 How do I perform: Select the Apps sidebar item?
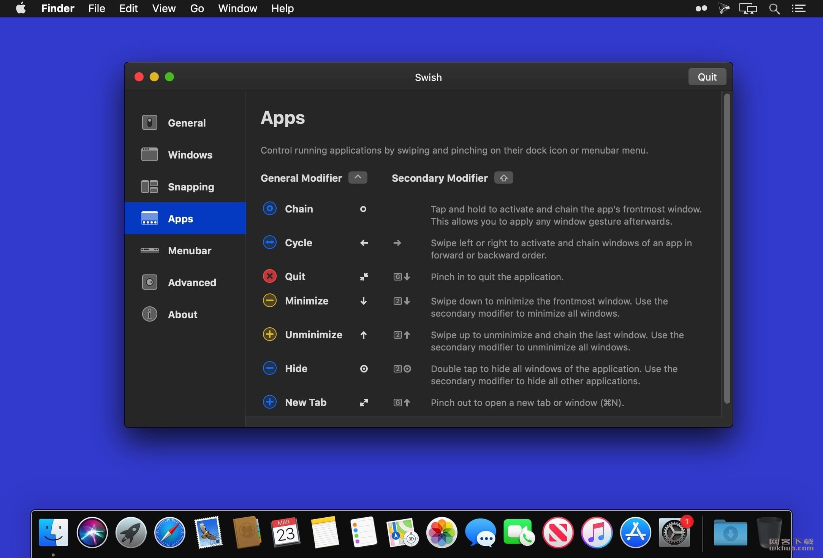tap(185, 219)
